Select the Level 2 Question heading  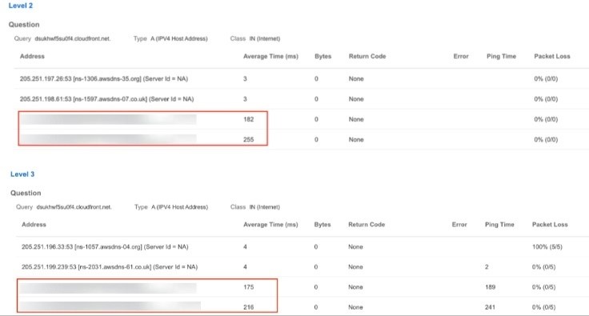pyautogui.click(x=24, y=25)
